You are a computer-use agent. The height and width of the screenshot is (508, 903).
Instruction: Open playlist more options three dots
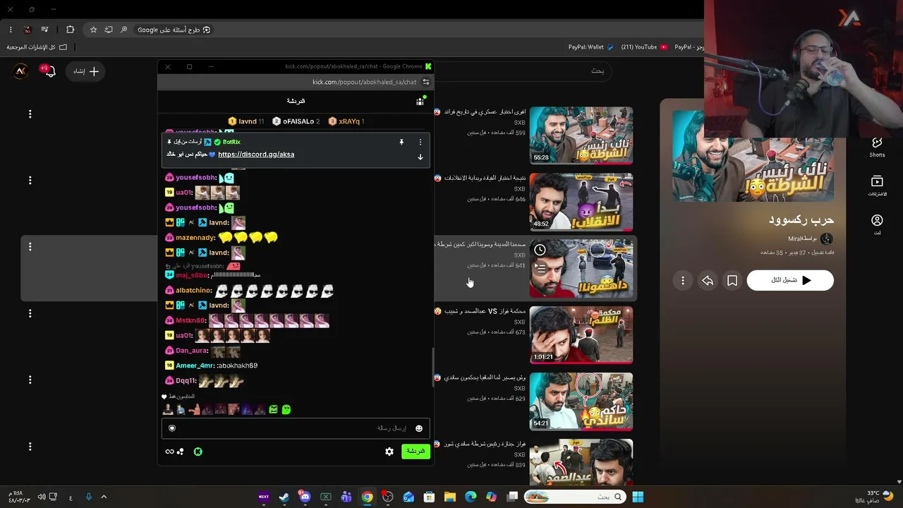(x=683, y=281)
